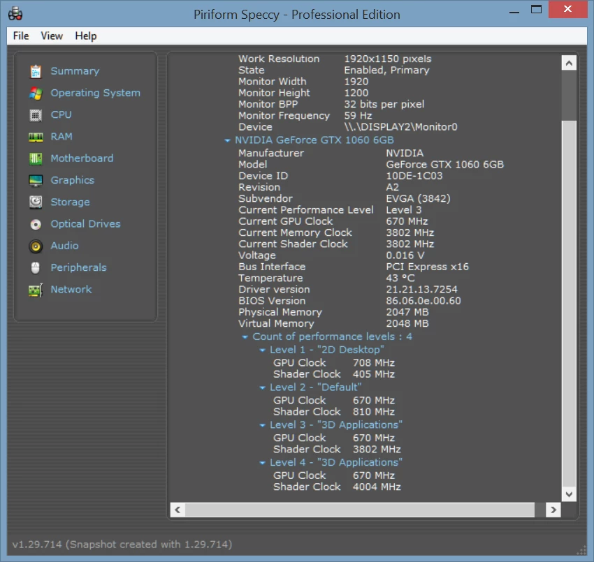The image size is (594, 562).
Task: Select the Temperature value 43 °C
Action: coord(400,278)
